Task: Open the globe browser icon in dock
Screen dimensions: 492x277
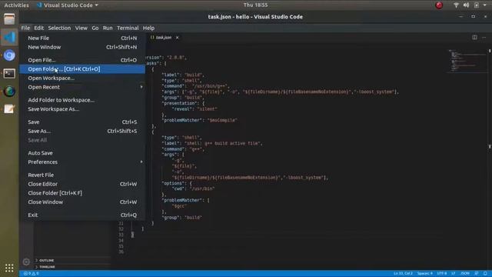Action: click(9, 92)
